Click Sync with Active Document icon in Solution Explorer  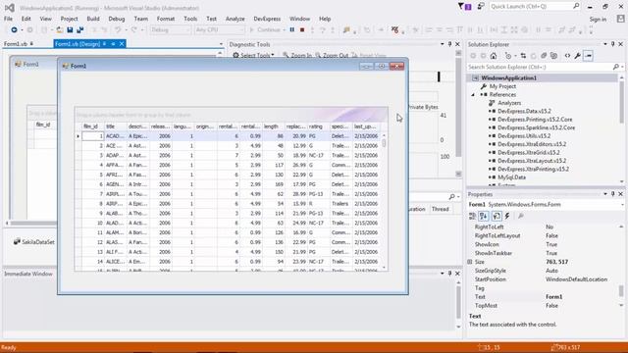[523, 56]
